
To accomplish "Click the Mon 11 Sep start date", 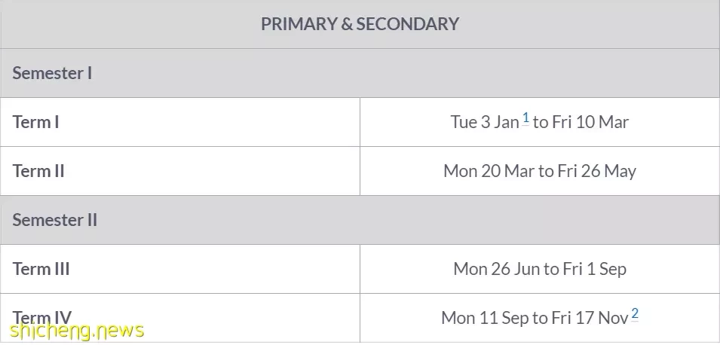I will (485, 317).
